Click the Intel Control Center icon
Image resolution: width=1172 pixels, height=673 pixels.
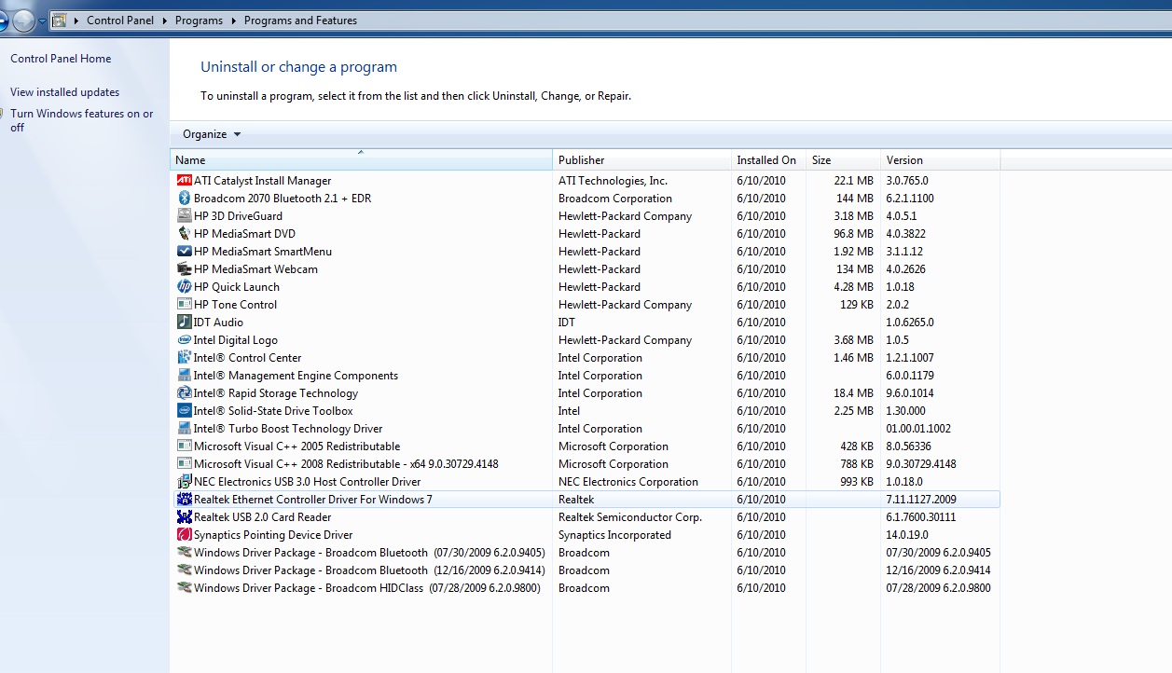tap(184, 358)
